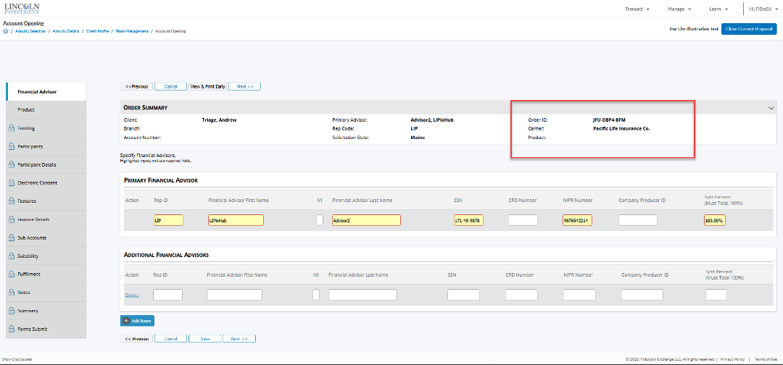Select the Product tab in sidebar
Viewport: 783px width, 365px height.
26,110
